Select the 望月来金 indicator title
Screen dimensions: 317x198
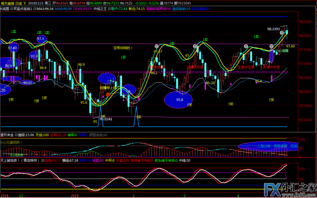[x=7, y=135]
